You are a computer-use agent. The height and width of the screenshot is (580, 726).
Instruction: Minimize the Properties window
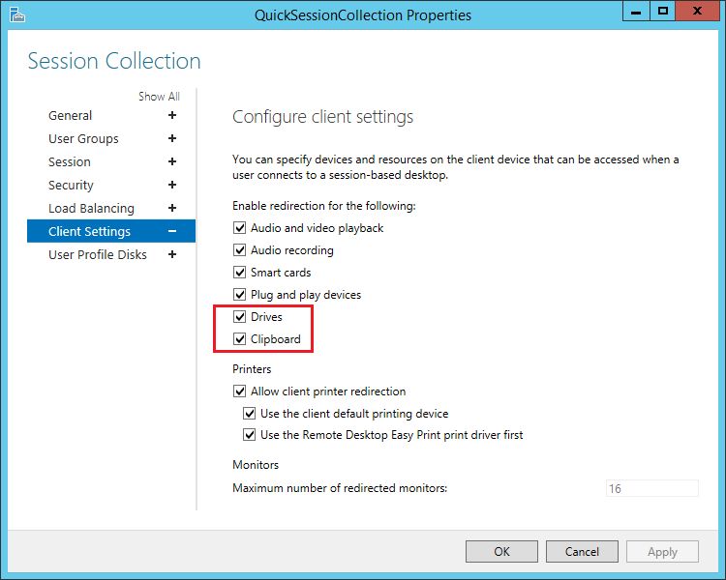(x=636, y=11)
